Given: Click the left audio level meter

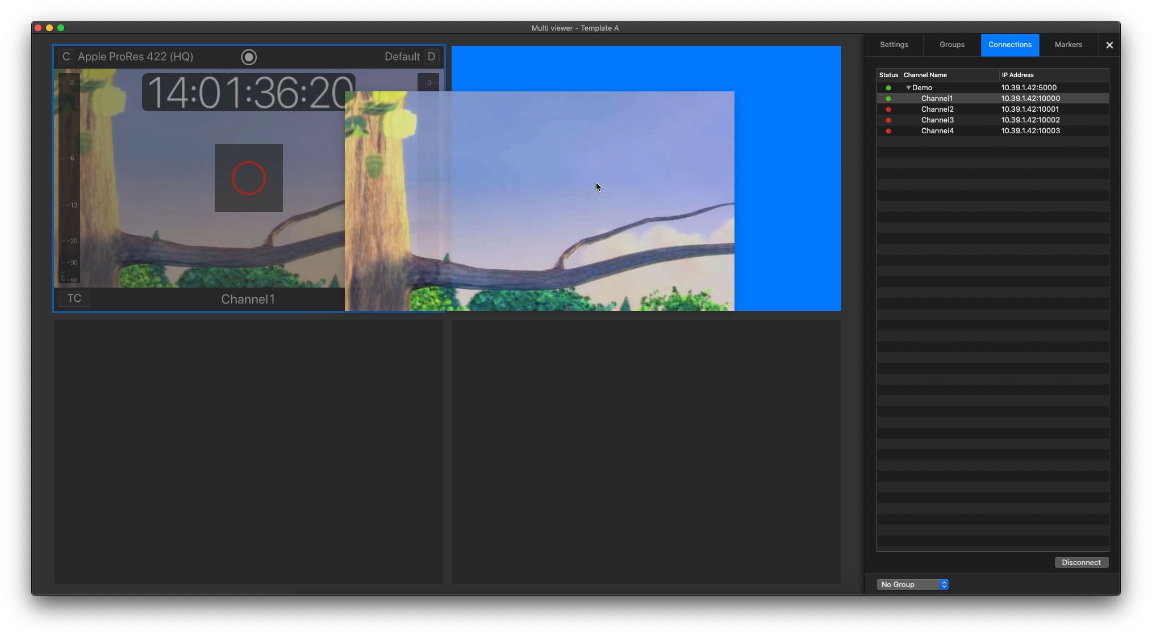Looking at the screenshot, I should pyautogui.click(x=69, y=178).
